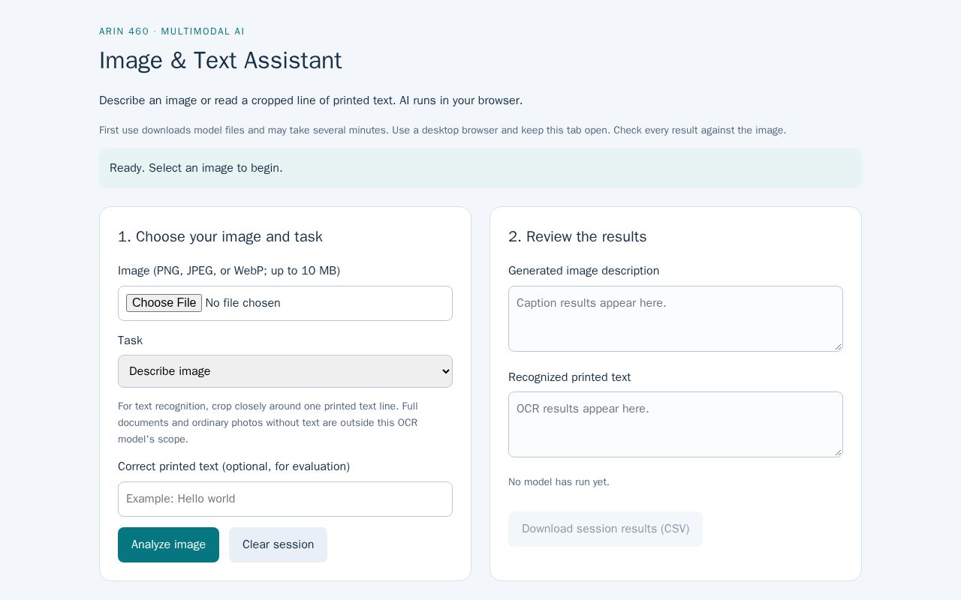Click the 'Image (PNG, JPEG, or WebP; up to 10 MB)' label
The height and width of the screenshot is (600, 961).
[x=229, y=271]
